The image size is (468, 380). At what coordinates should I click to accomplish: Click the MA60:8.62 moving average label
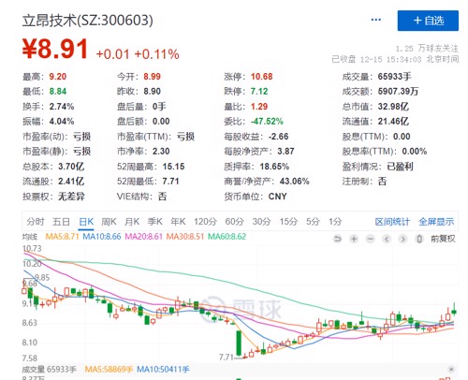point(227,237)
